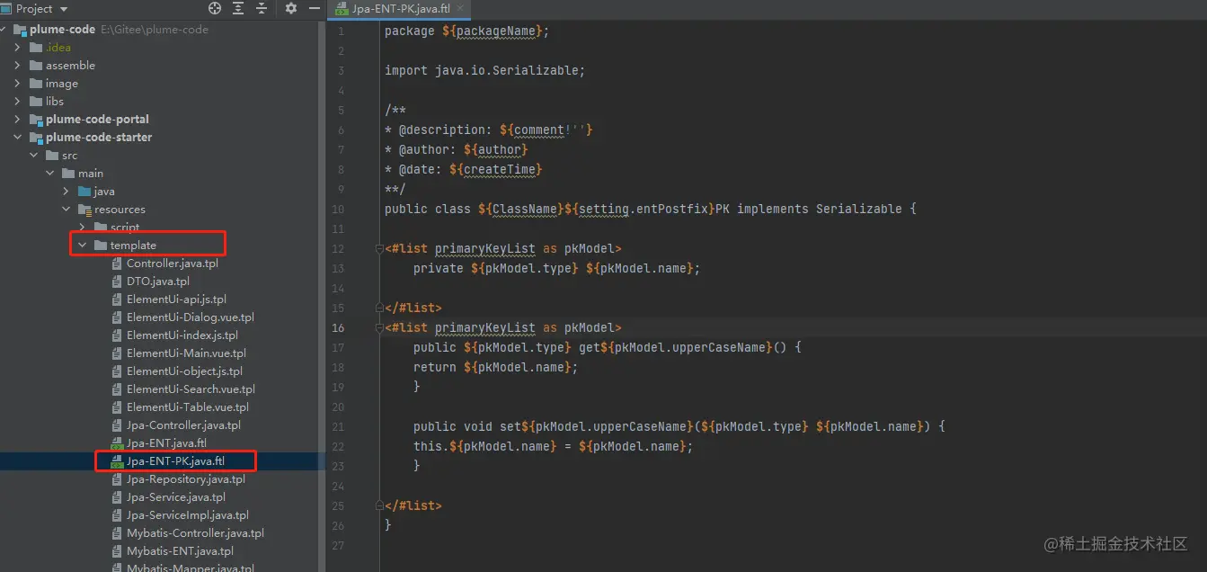This screenshot has height=572, width=1207.
Task: Collapse the main folder arrow
Action: coord(50,174)
